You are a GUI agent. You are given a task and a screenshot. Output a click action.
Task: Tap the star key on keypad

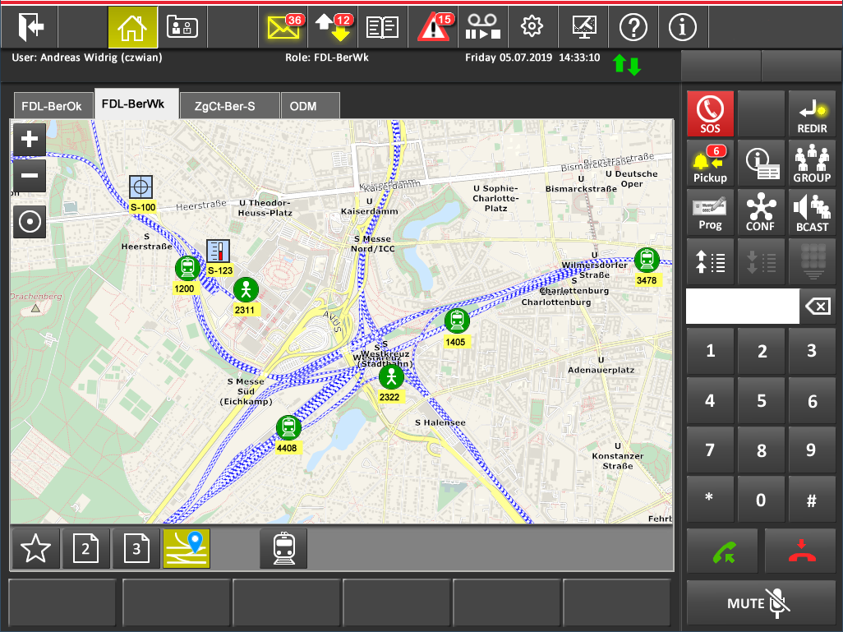(x=710, y=500)
